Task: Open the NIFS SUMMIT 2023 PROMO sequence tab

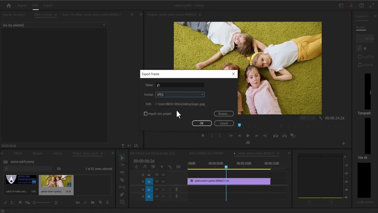Action: click(x=206, y=153)
